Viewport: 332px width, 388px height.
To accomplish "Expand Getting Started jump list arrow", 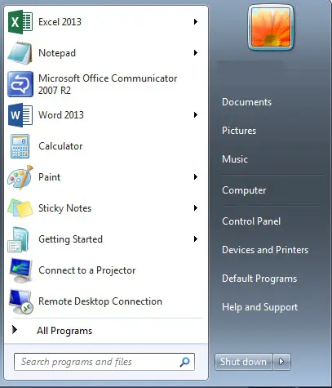I will coord(196,239).
